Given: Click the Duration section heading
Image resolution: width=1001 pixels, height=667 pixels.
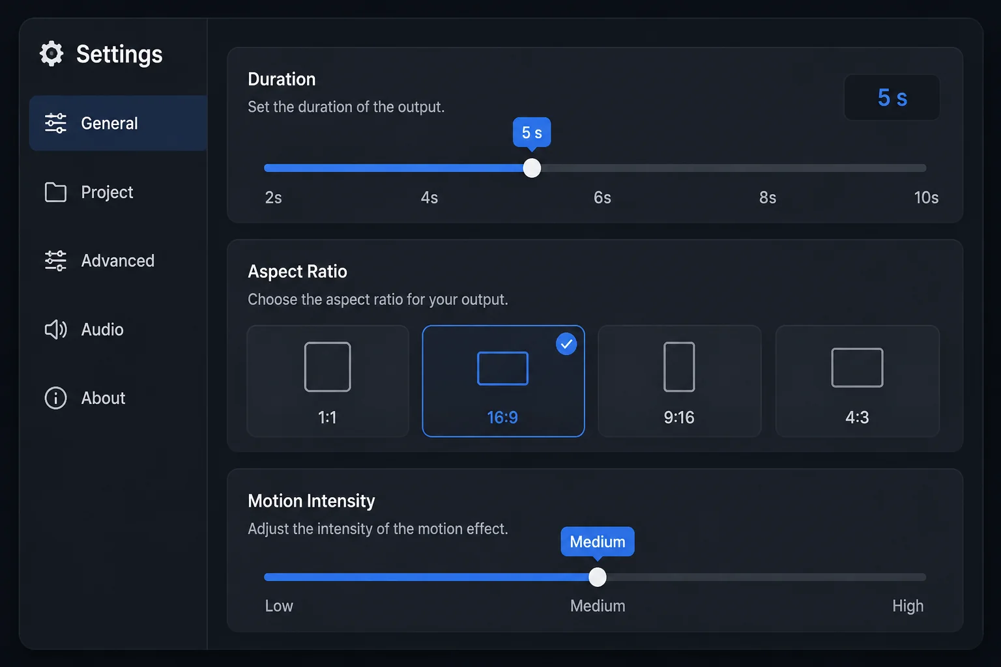Looking at the screenshot, I should pyautogui.click(x=282, y=79).
